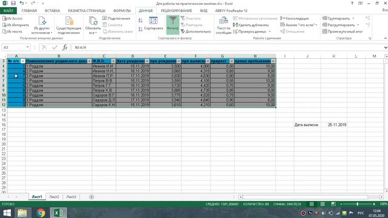Open filter dropdown for birth date column

coord(147,61)
